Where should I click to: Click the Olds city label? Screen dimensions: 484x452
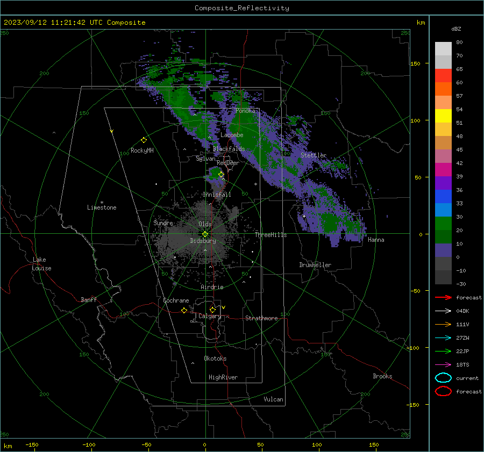[205, 224]
